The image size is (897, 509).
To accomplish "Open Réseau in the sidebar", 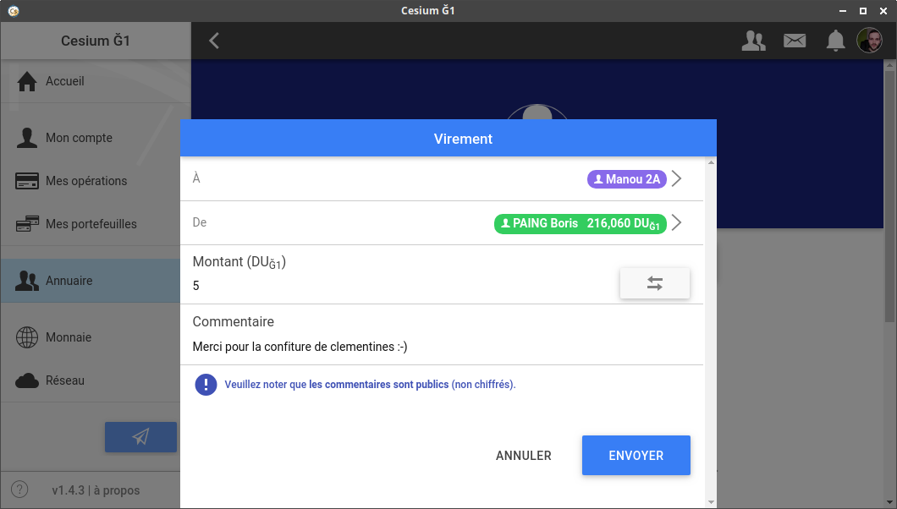I will pyautogui.click(x=91, y=380).
